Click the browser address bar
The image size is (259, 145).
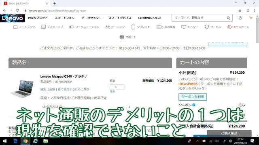[x=129, y=10]
